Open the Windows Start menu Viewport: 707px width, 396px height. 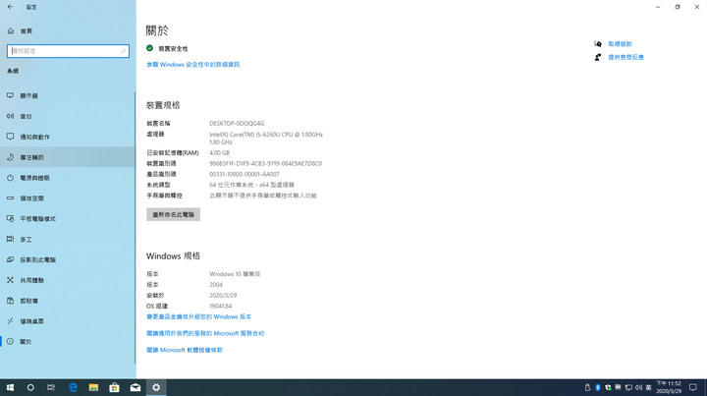10,387
